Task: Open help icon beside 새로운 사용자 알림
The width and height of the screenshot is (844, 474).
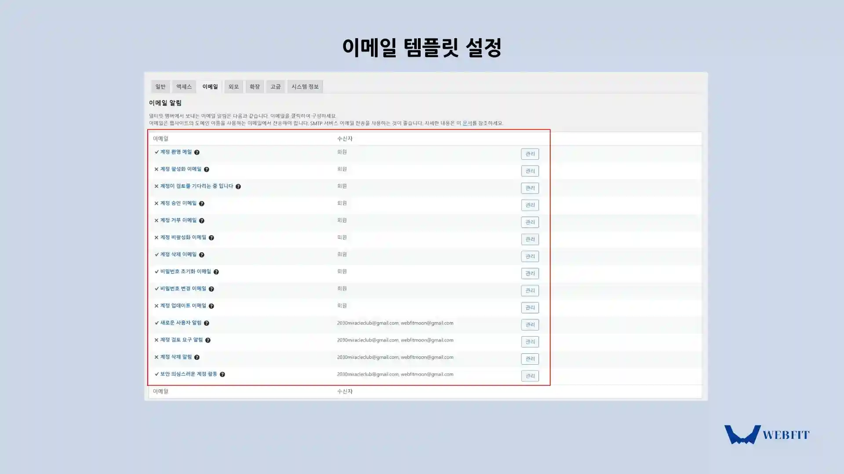Action: pyautogui.click(x=207, y=323)
